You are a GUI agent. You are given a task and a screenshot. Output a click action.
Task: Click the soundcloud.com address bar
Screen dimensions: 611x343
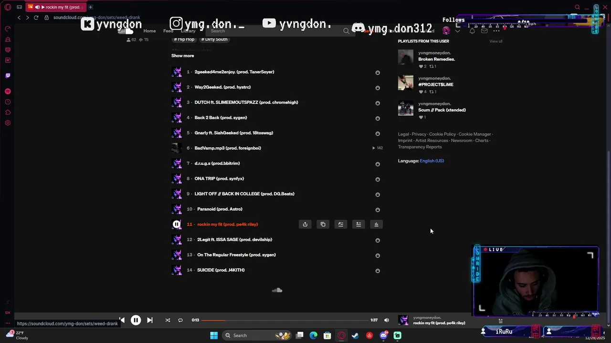pos(96,18)
